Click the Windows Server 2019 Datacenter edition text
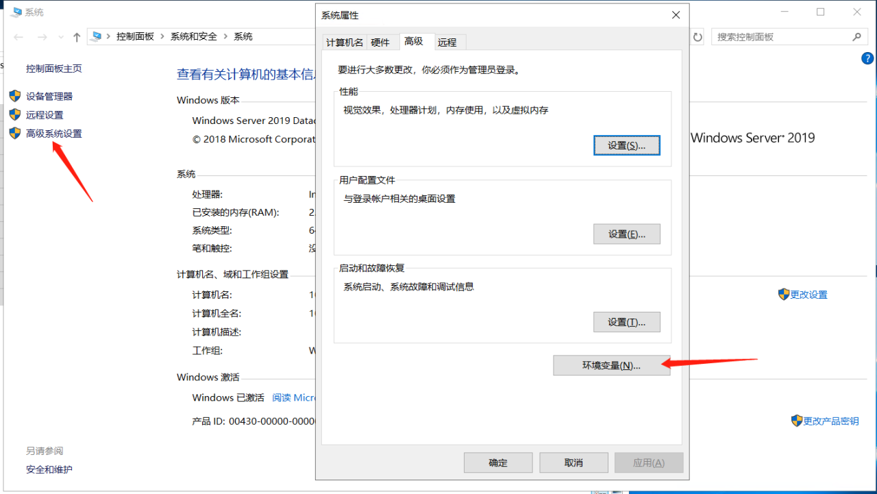 click(254, 121)
